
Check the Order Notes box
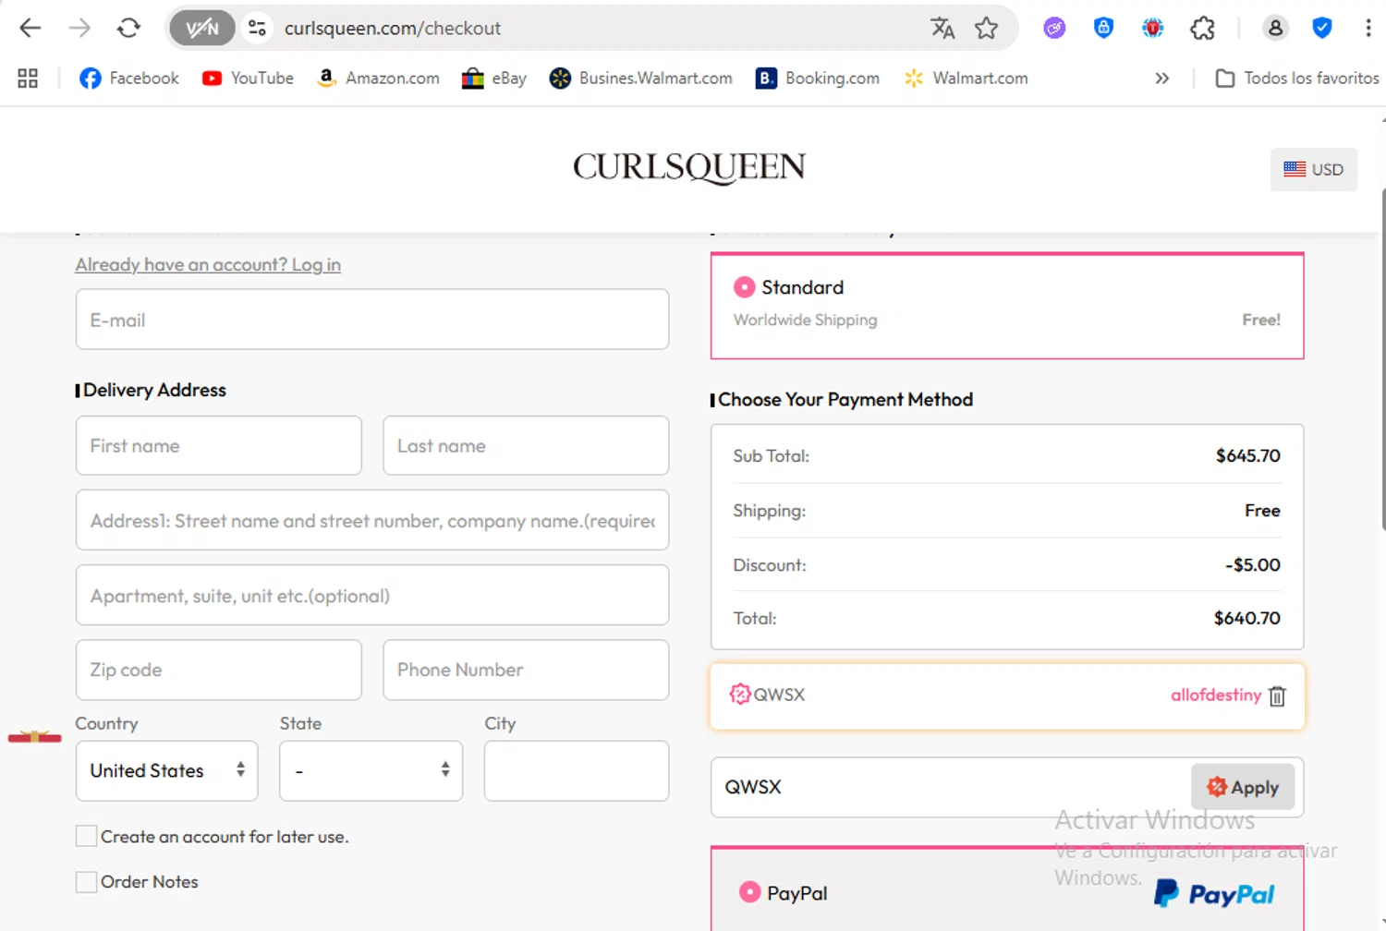86,882
